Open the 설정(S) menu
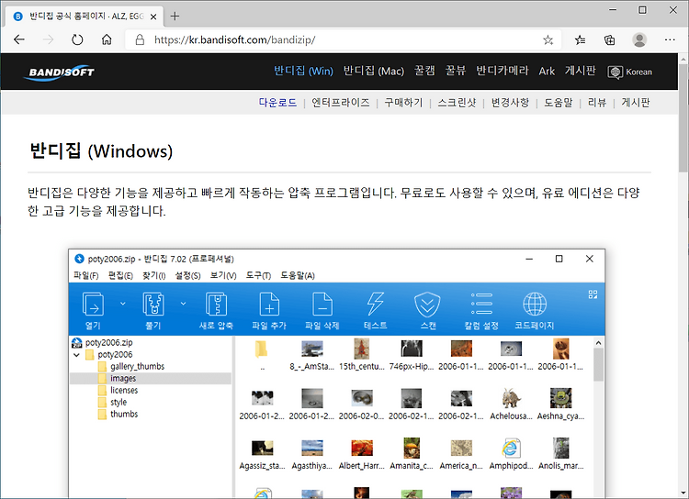Image resolution: width=689 pixels, height=499 pixels. 188,275
